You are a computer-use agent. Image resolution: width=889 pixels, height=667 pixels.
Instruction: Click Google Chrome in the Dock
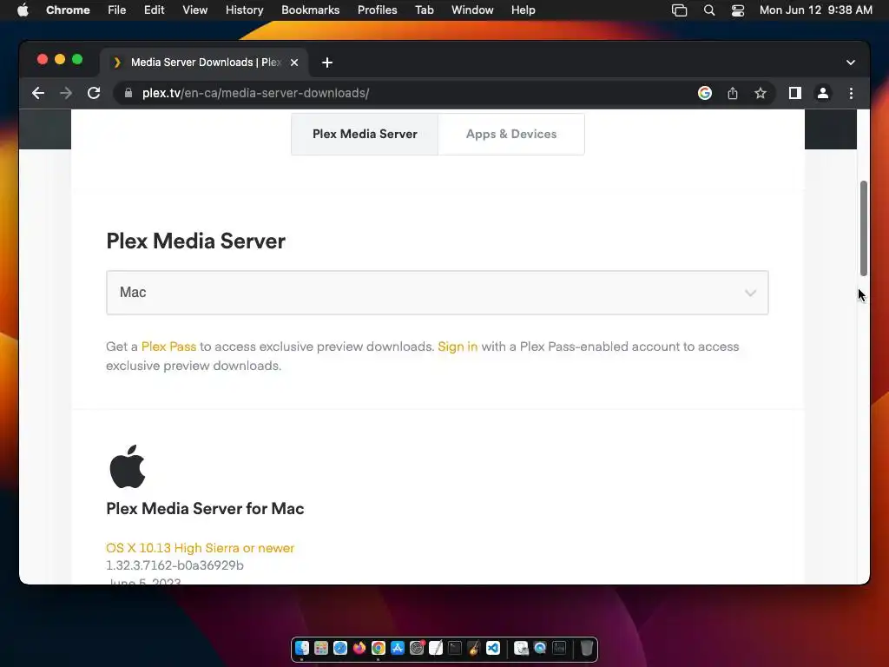coord(379,648)
